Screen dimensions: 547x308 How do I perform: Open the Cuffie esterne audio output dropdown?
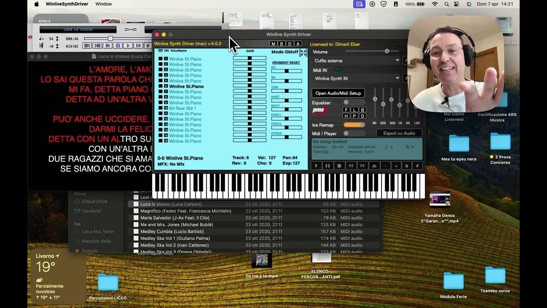pos(356,61)
